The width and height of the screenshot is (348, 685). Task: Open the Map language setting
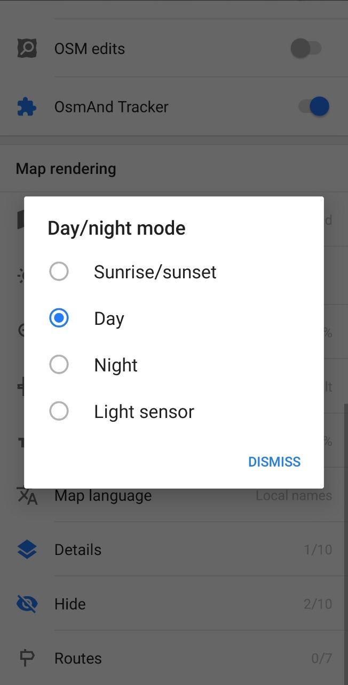pos(103,496)
